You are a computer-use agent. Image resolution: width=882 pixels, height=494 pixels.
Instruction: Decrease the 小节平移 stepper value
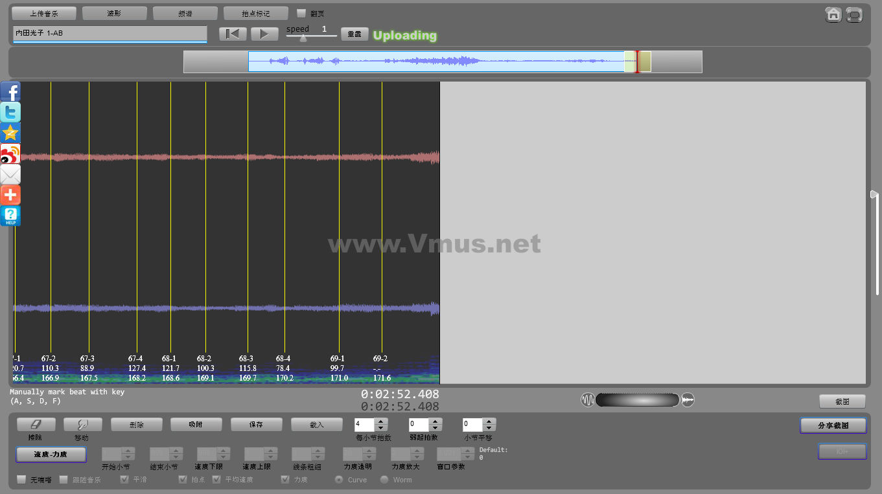(x=489, y=428)
